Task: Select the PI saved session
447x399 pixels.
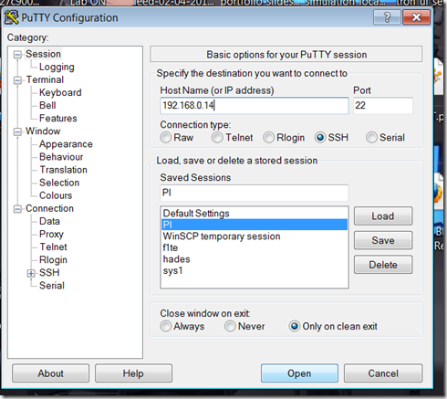Action: coord(255,225)
